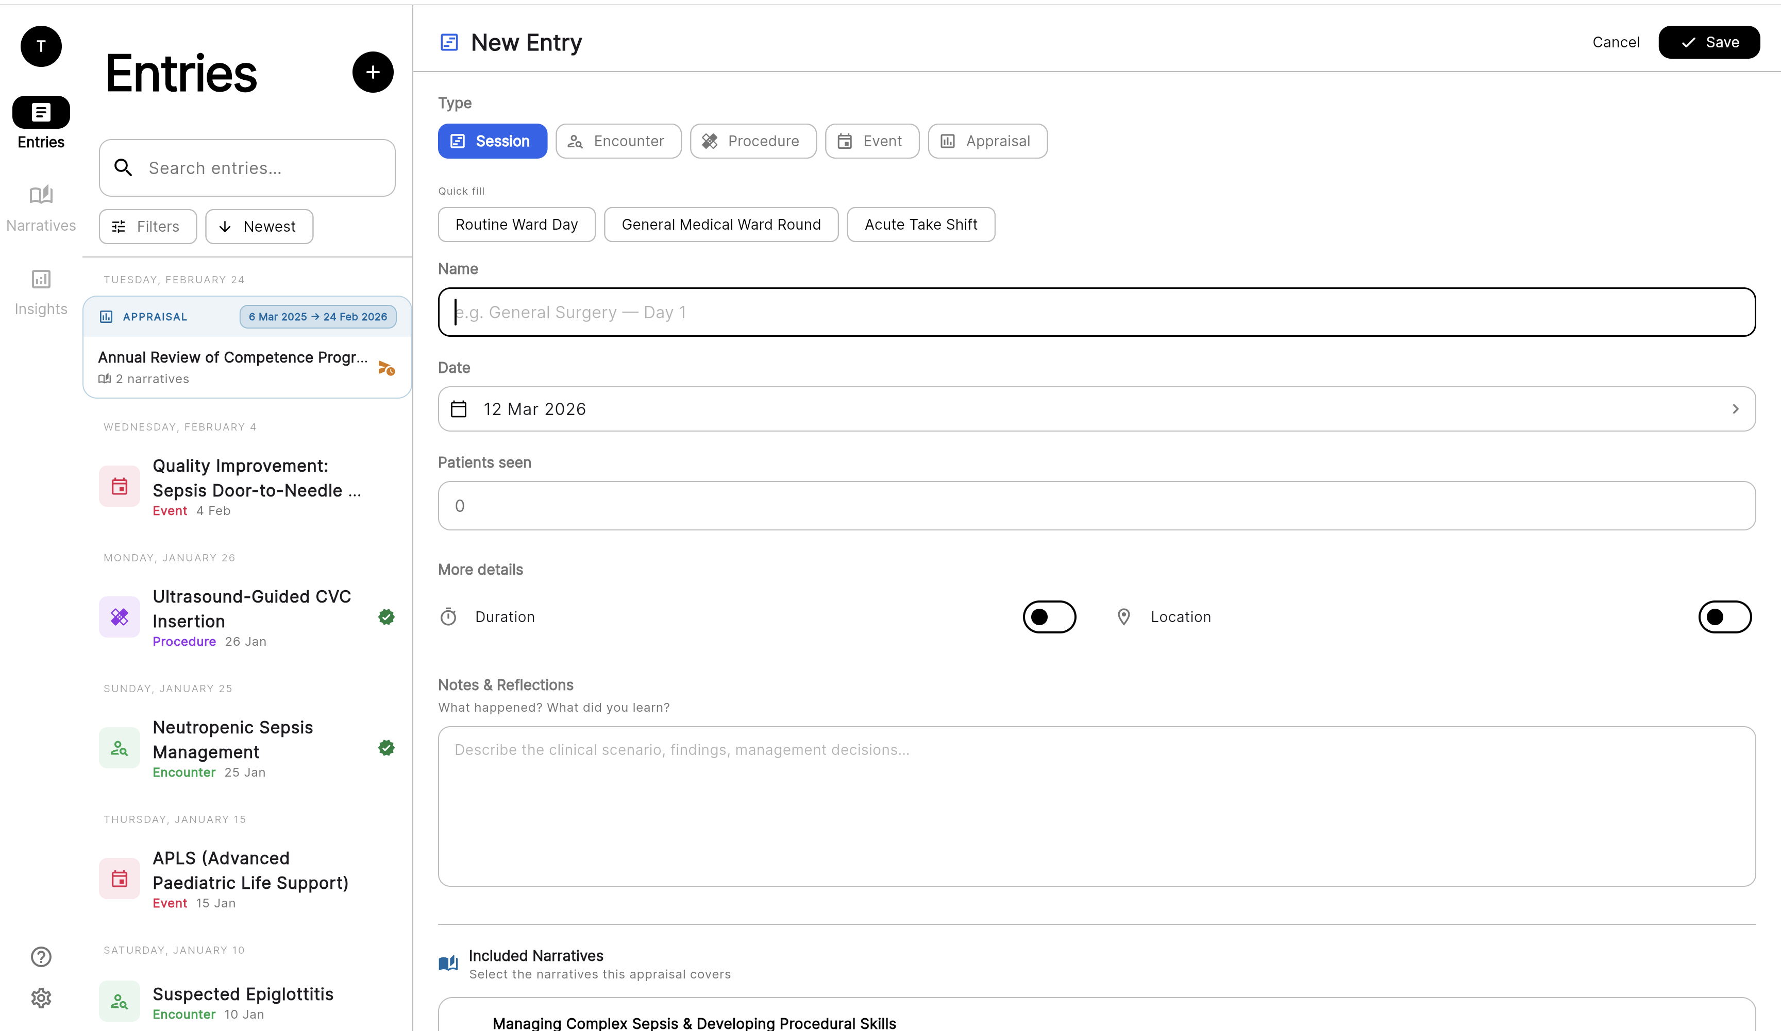Viewport: 1781px width, 1031px height.
Task: Enable the Location toggle
Action: [1724, 617]
